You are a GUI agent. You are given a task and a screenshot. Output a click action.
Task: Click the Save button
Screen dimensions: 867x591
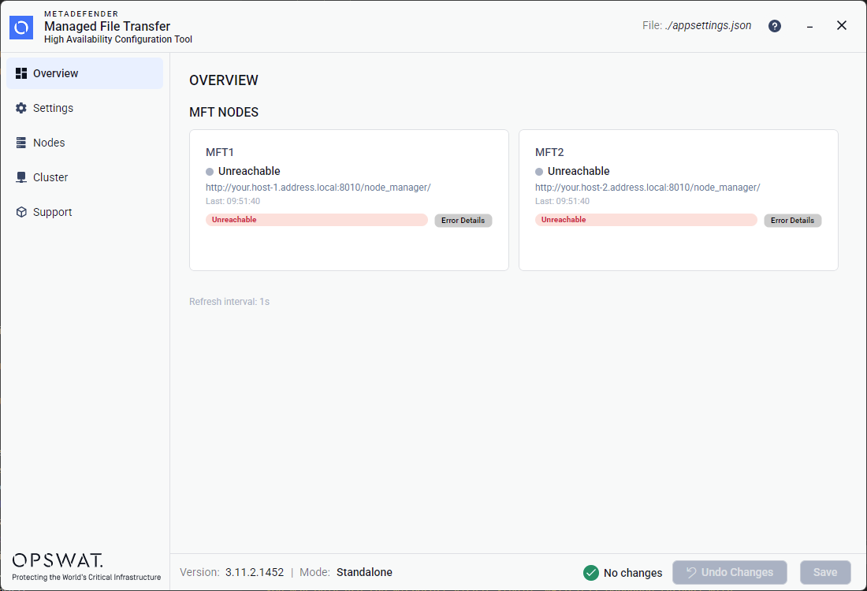coord(825,572)
